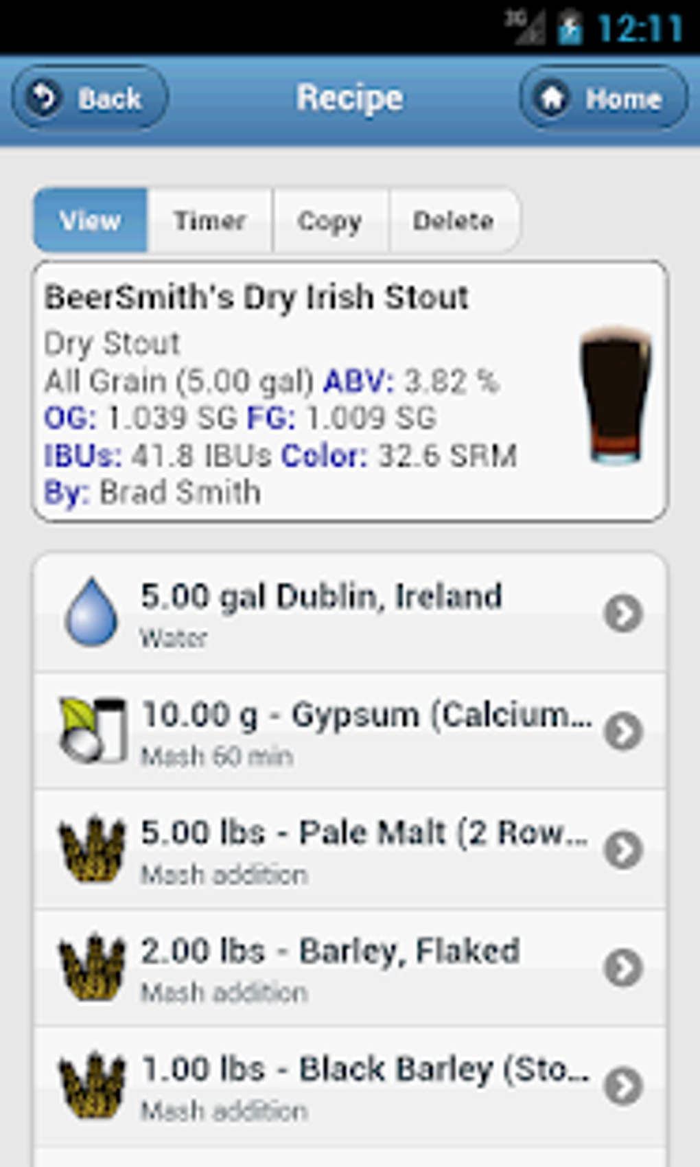Switch to the Timer tab

(x=210, y=221)
